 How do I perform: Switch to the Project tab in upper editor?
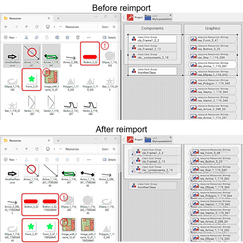point(135,17)
